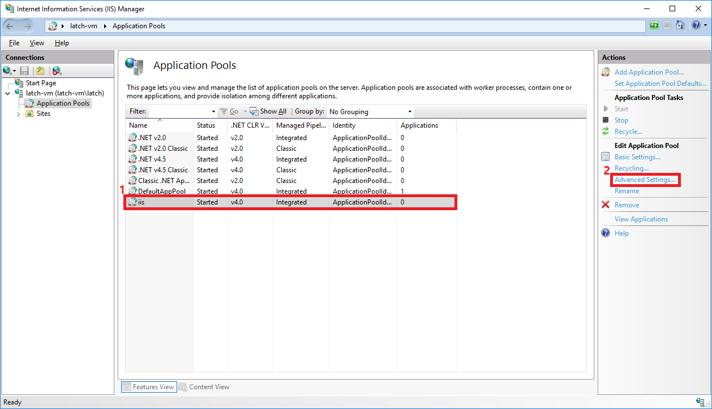
Task: Click the .NET v2.0 pool icon
Action: pos(133,137)
